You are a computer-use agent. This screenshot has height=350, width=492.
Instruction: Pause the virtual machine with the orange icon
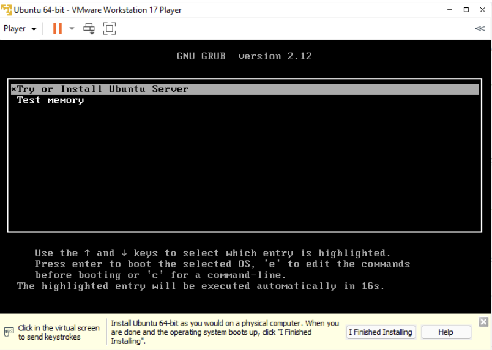pyautogui.click(x=58, y=29)
